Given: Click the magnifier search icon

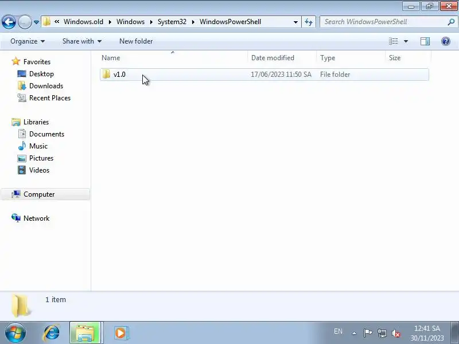Looking at the screenshot, I should 451,22.
